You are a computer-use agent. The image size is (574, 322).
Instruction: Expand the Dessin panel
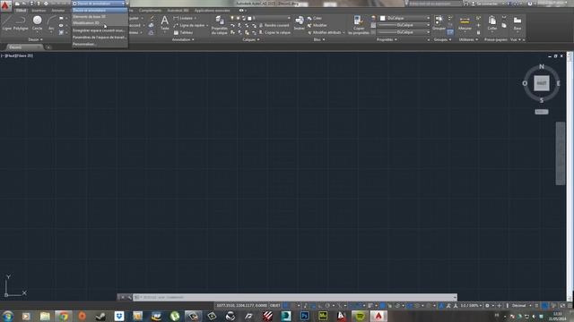point(35,39)
